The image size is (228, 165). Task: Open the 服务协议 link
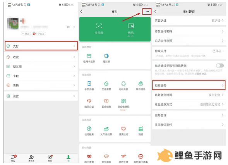tap(202, 74)
